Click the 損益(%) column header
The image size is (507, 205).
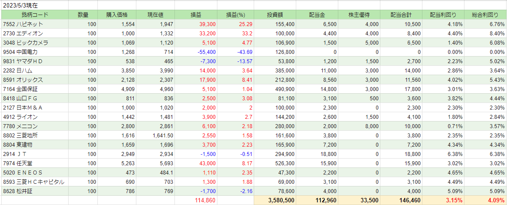click(x=236, y=15)
